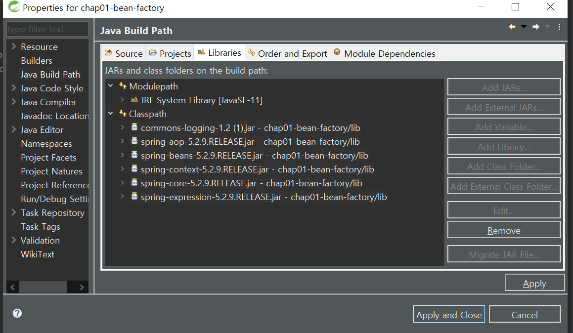Click Apply and Close
The height and width of the screenshot is (333, 573).
449,315
